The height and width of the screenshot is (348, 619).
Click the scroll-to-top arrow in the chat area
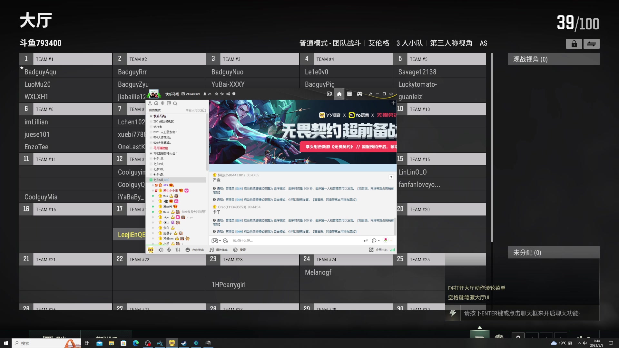pos(391,177)
